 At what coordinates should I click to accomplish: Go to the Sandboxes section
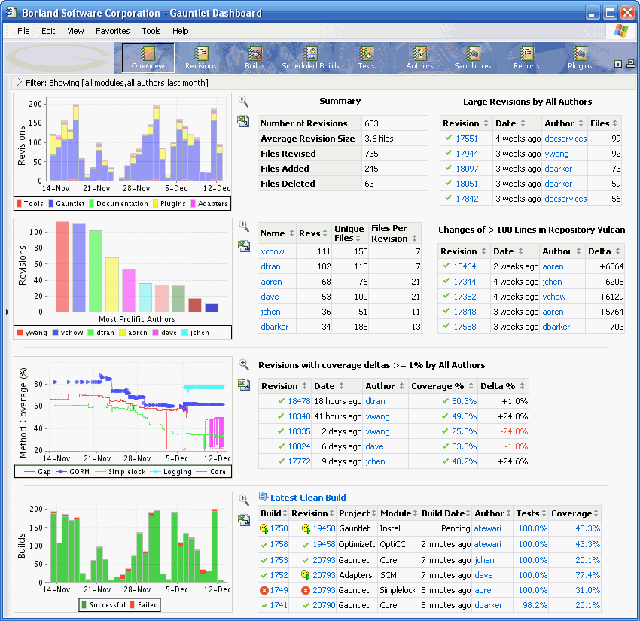point(473,55)
